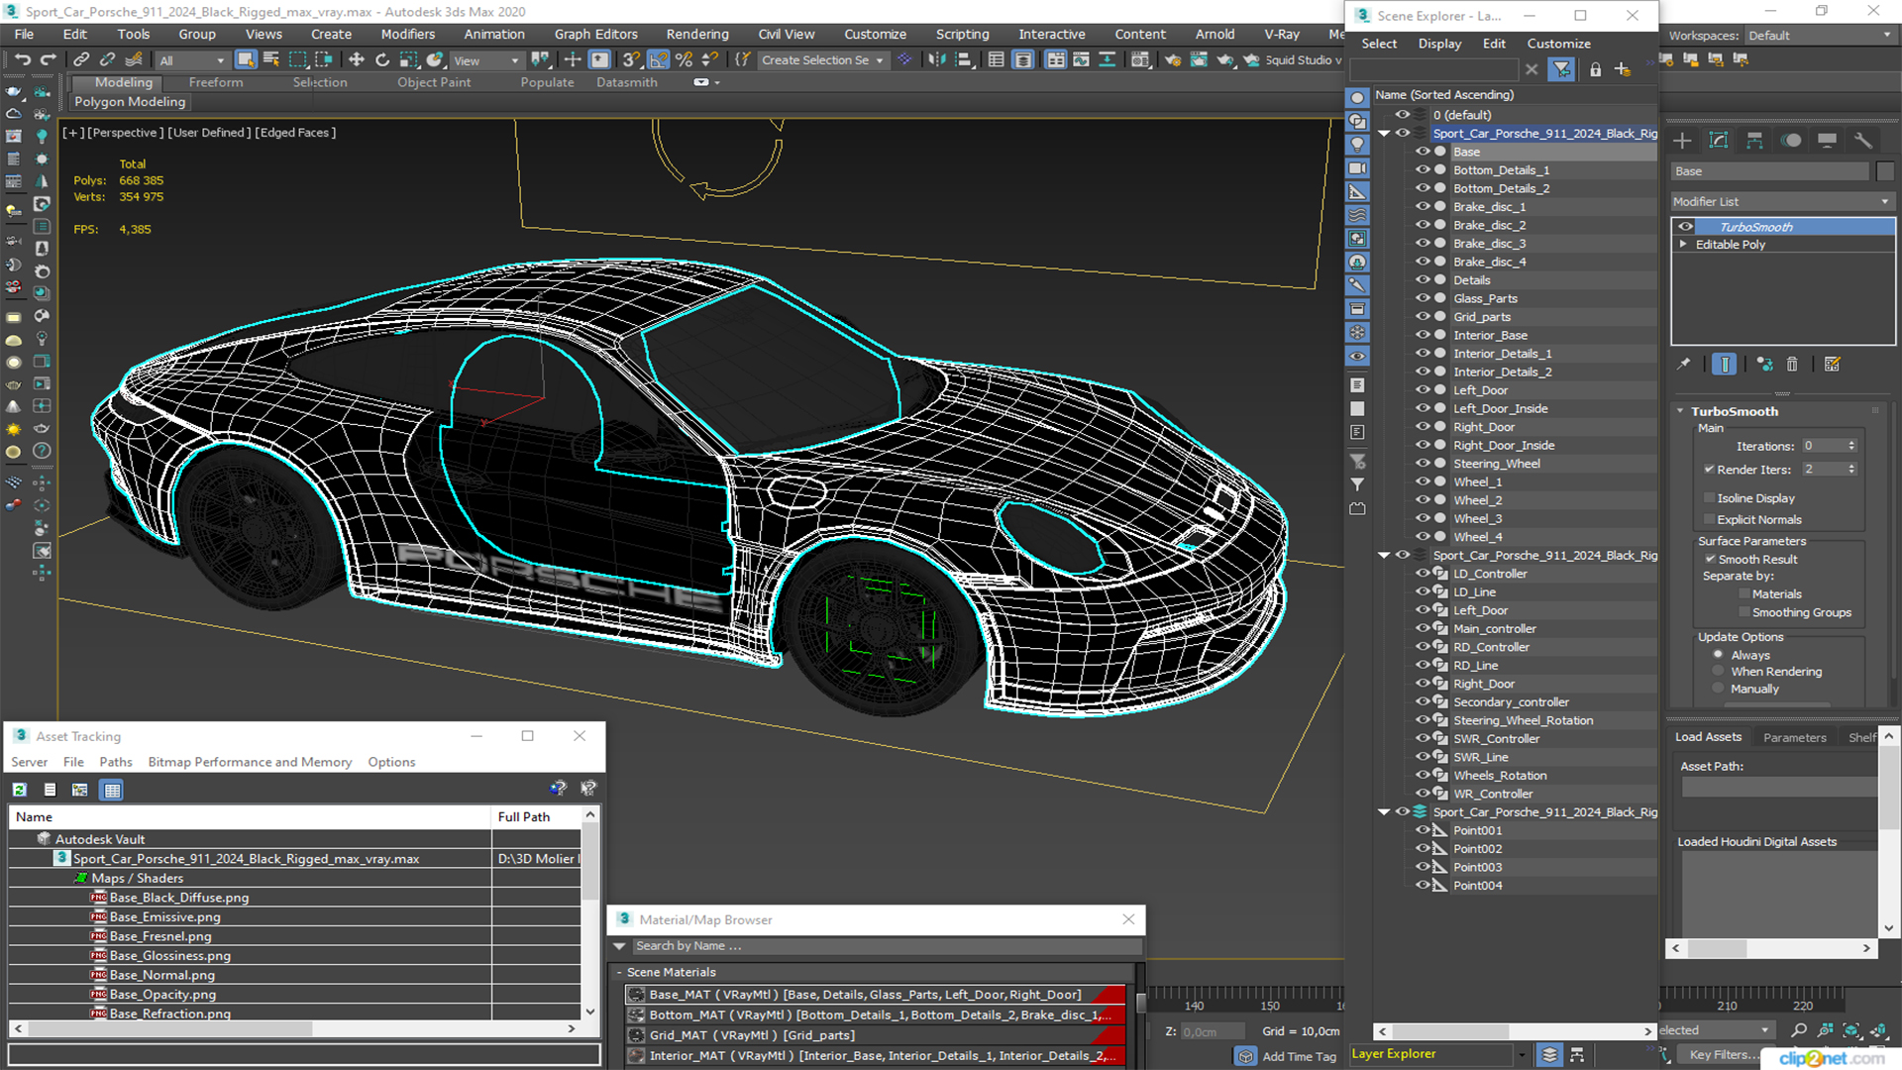
Task: Display lights filter in Scene Explorer sidebar
Action: click(x=1357, y=145)
